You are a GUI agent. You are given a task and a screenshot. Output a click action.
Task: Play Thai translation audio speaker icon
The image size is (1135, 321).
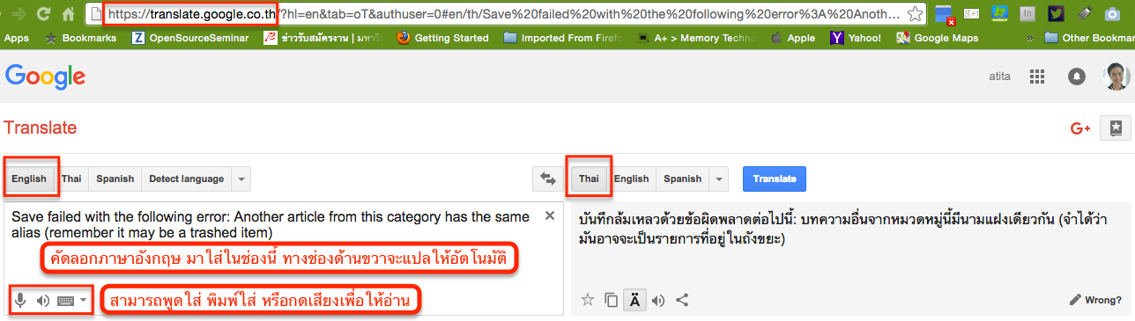(657, 300)
